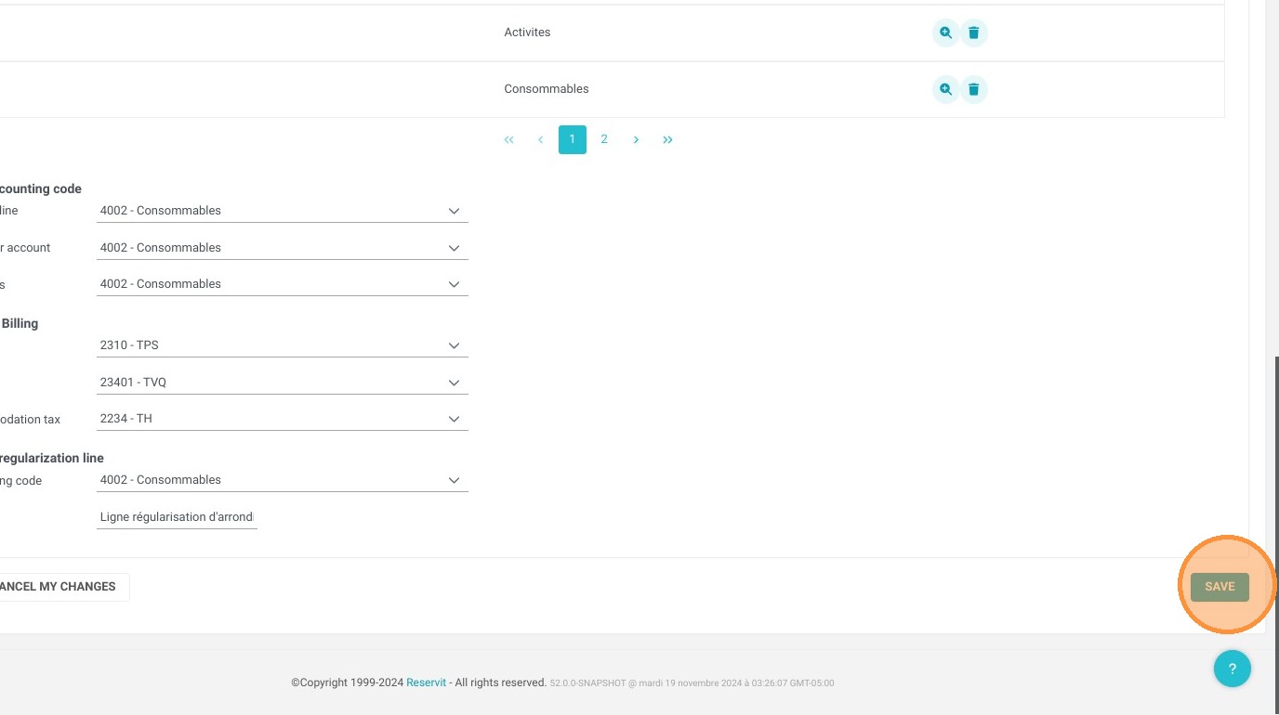The height and width of the screenshot is (715, 1279).
Task: Open the help question mark bubble
Action: [1233, 669]
